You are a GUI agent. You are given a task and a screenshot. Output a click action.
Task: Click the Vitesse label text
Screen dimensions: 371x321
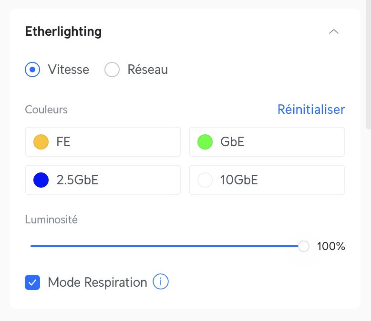69,70
